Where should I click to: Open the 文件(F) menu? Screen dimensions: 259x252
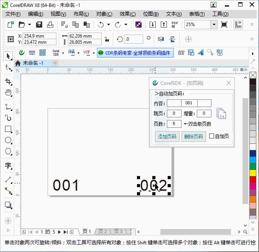pos(13,14)
